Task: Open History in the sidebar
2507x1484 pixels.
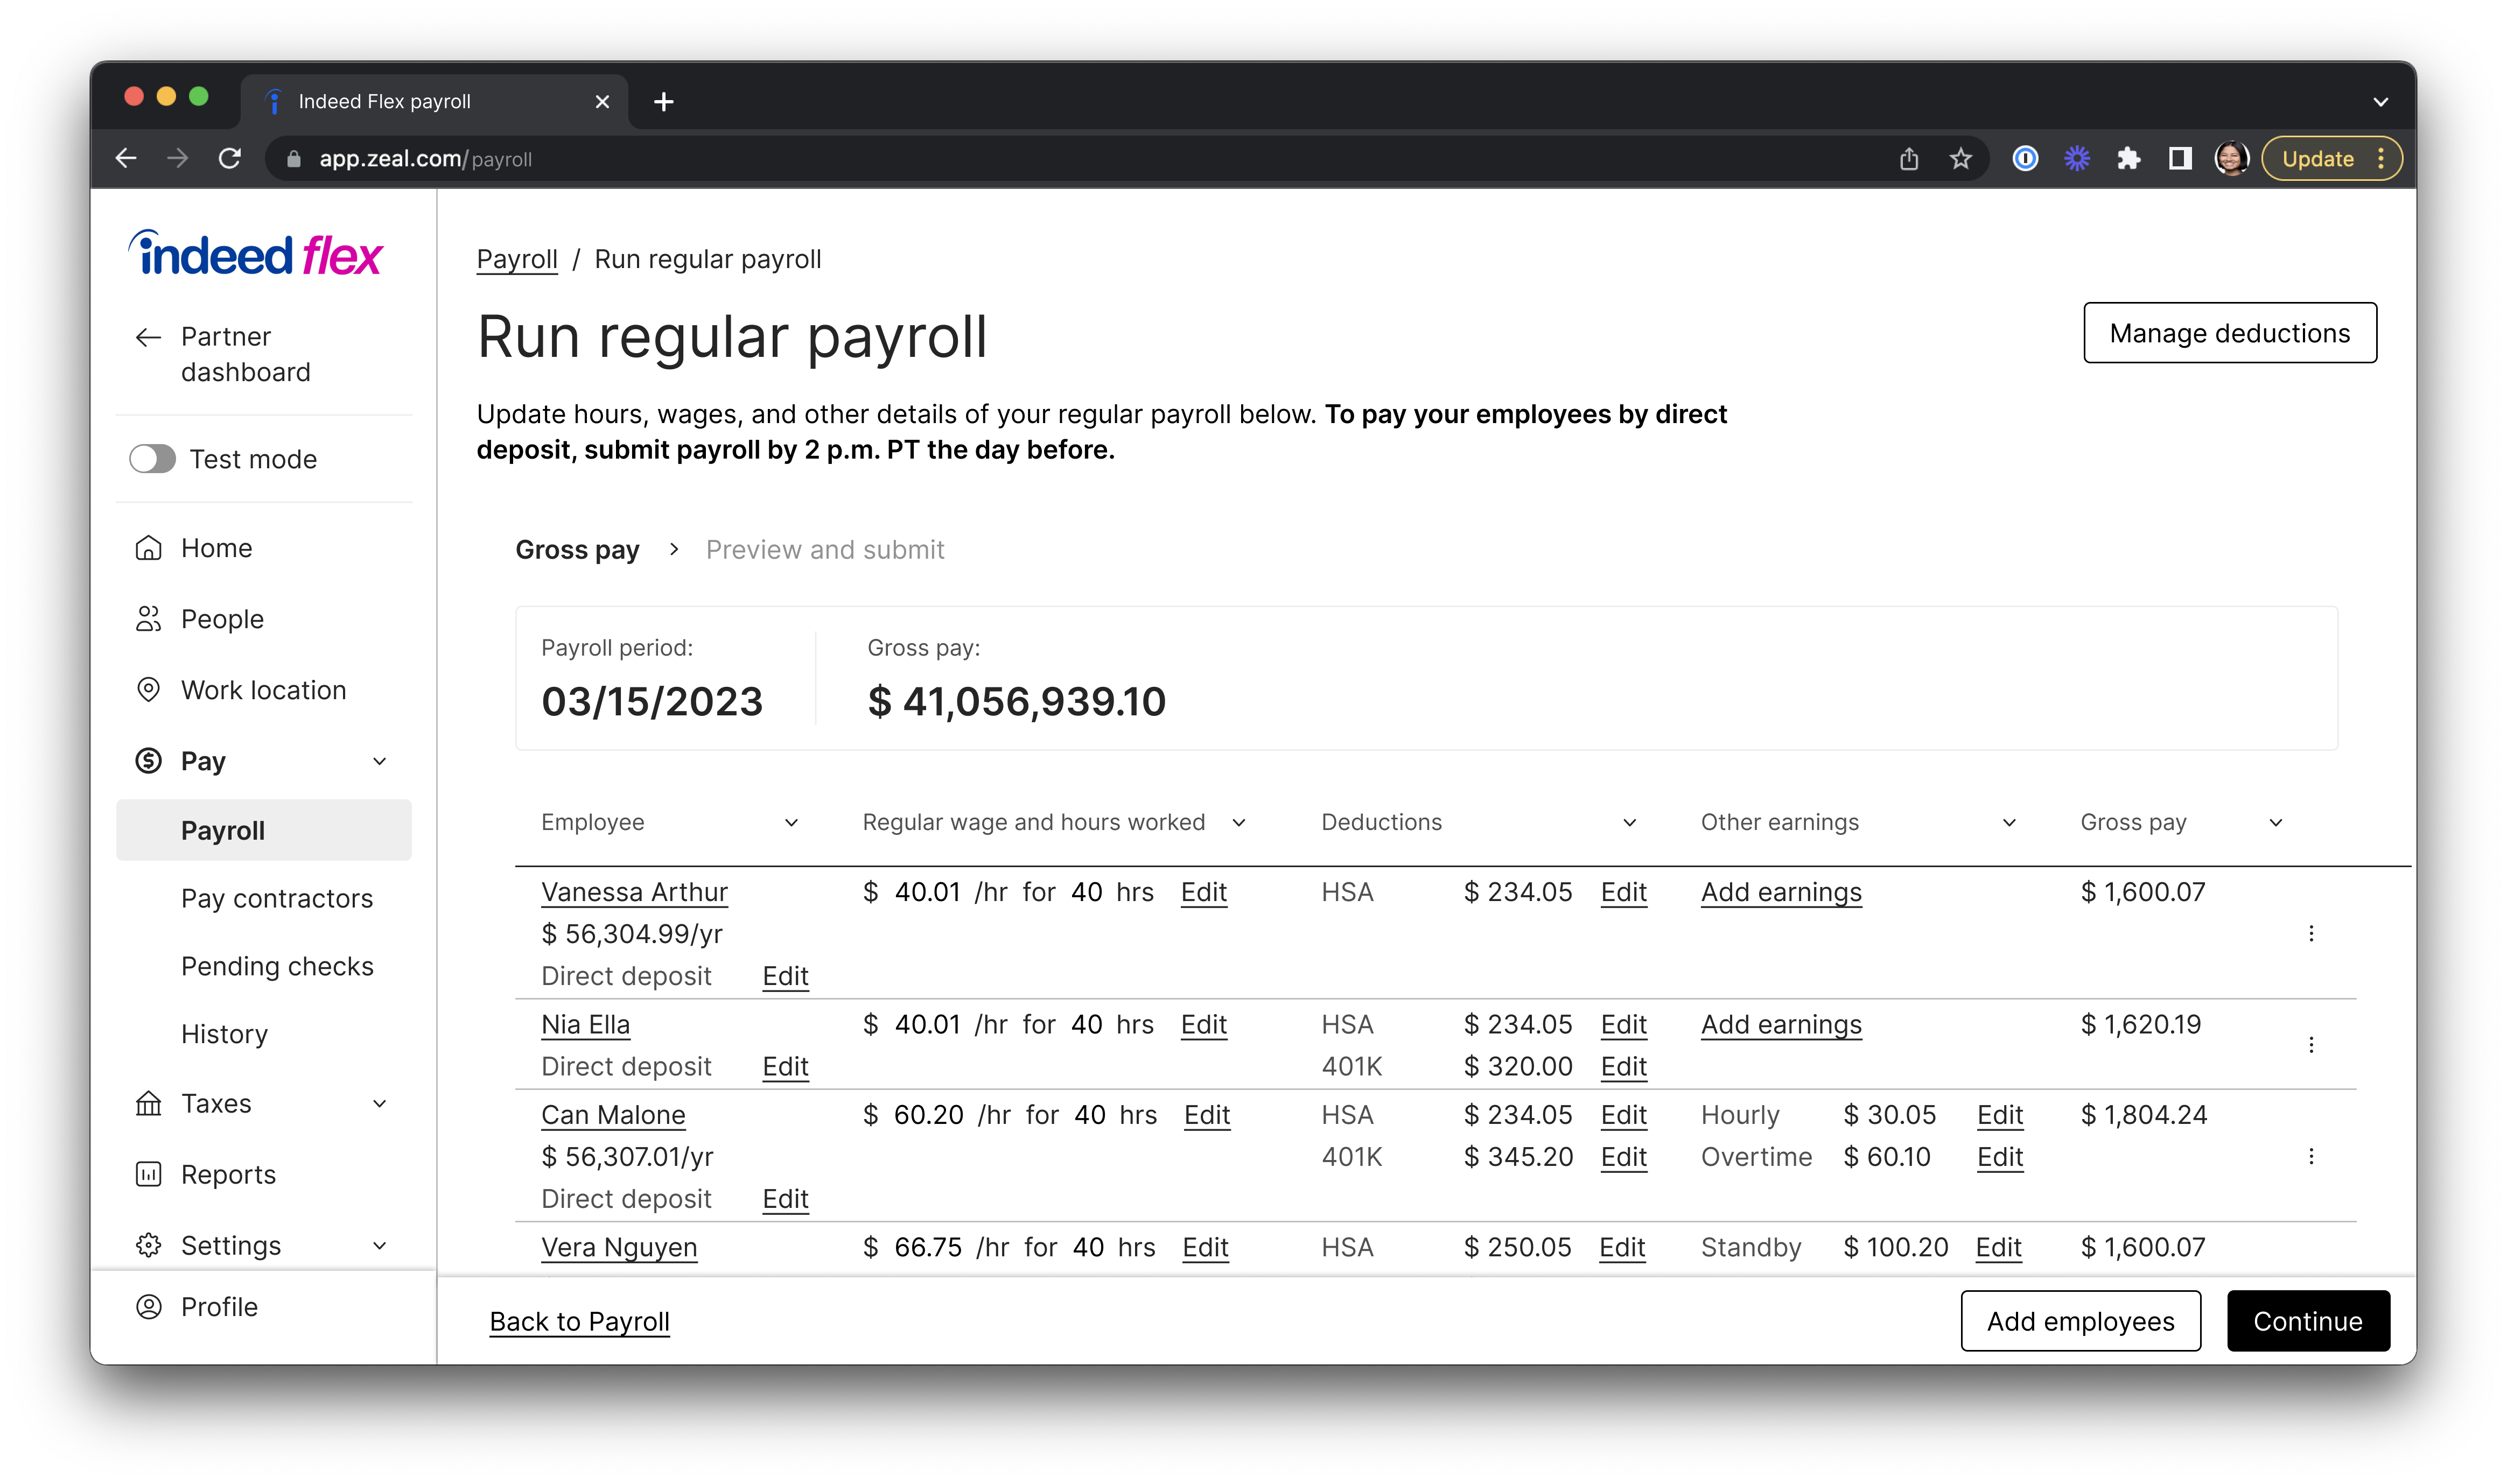Action: point(224,1034)
